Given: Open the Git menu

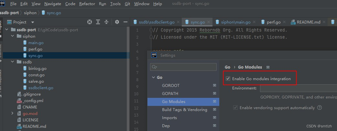Looking at the screenshot, I should point(127,4).
